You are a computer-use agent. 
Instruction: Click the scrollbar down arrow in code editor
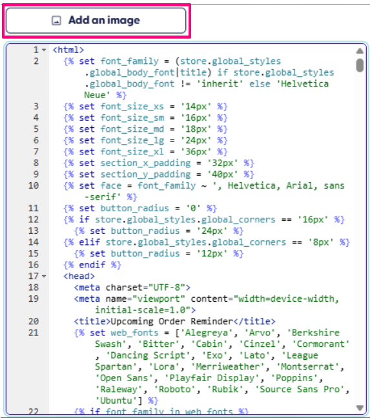pos(360,408)
